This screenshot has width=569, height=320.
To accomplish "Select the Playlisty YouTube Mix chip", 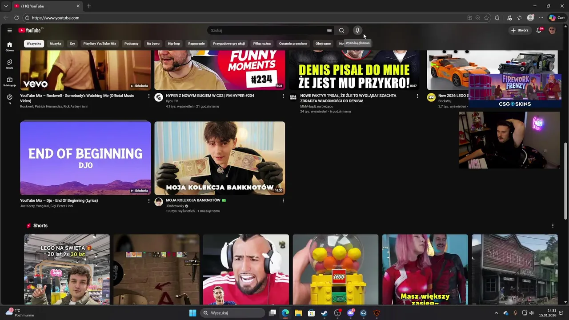I will (x=100, y=44).
